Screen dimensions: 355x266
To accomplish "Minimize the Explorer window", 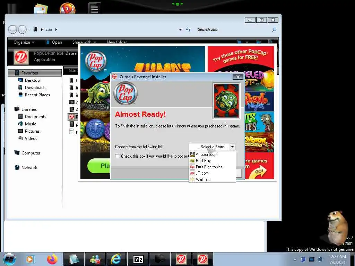I will (250, 20).
